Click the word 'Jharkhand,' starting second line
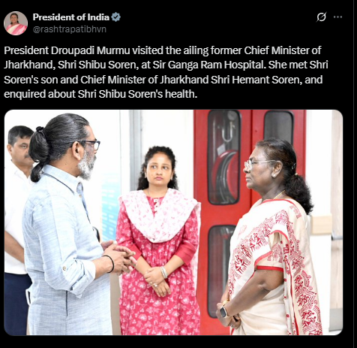This screenshot has height=348, width=357. point(29,65)
